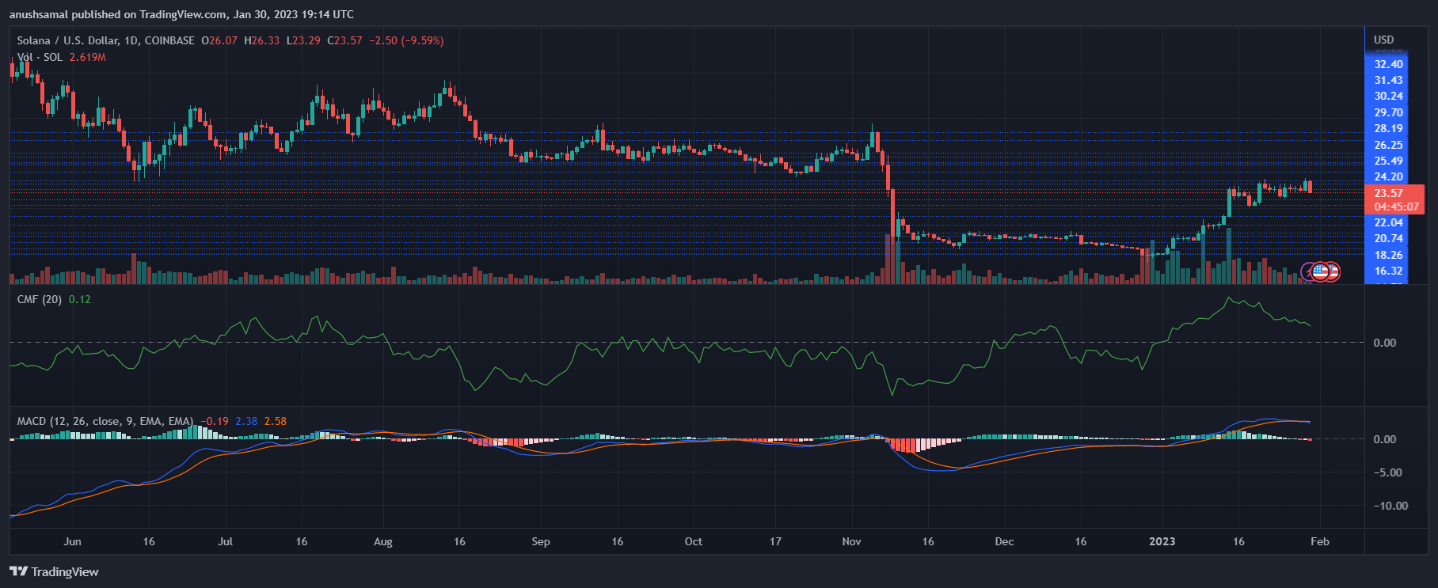The height and width of the screenshot is (588, 1438).
Task: Select the Aug label on time axis
Action: [382, 541]
